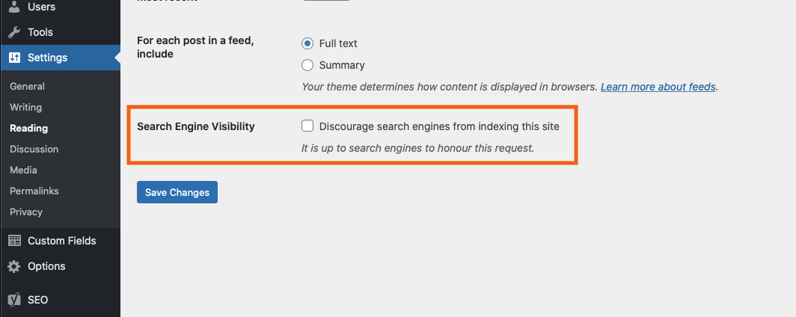Click the Custom Fields grid icon

[14, 241]
